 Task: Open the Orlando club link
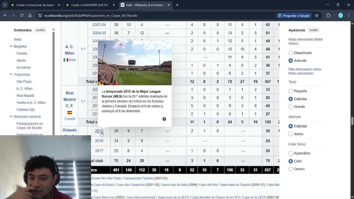(69, 130)
